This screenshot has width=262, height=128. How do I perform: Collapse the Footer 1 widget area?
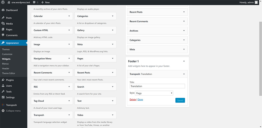coord(184,61)
